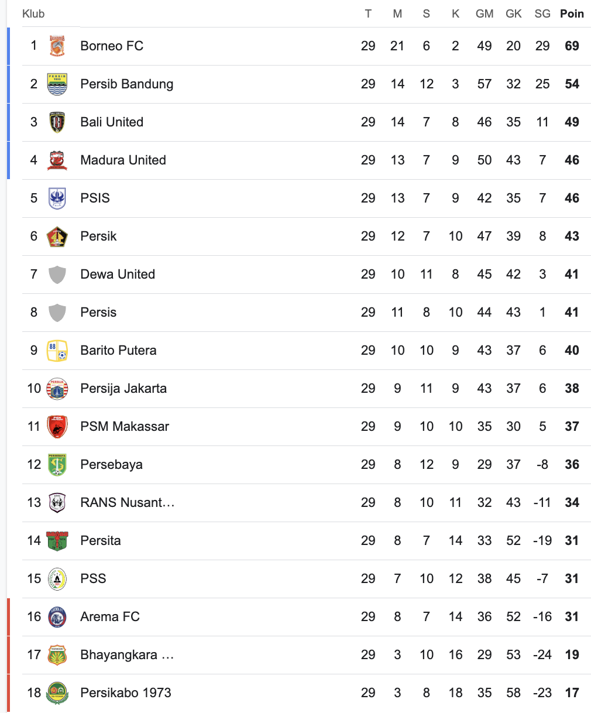Screen dimensions: 591x713
Task: Click the SG column header
Action: click(x=542, y=13)
